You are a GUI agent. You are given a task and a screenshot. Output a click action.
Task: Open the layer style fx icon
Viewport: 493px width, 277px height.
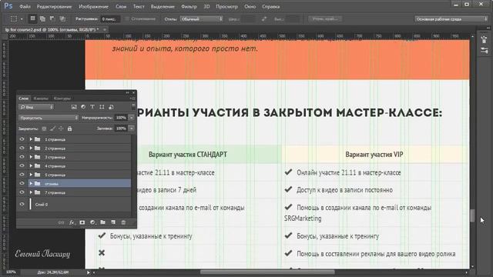[x=72, y=222]
